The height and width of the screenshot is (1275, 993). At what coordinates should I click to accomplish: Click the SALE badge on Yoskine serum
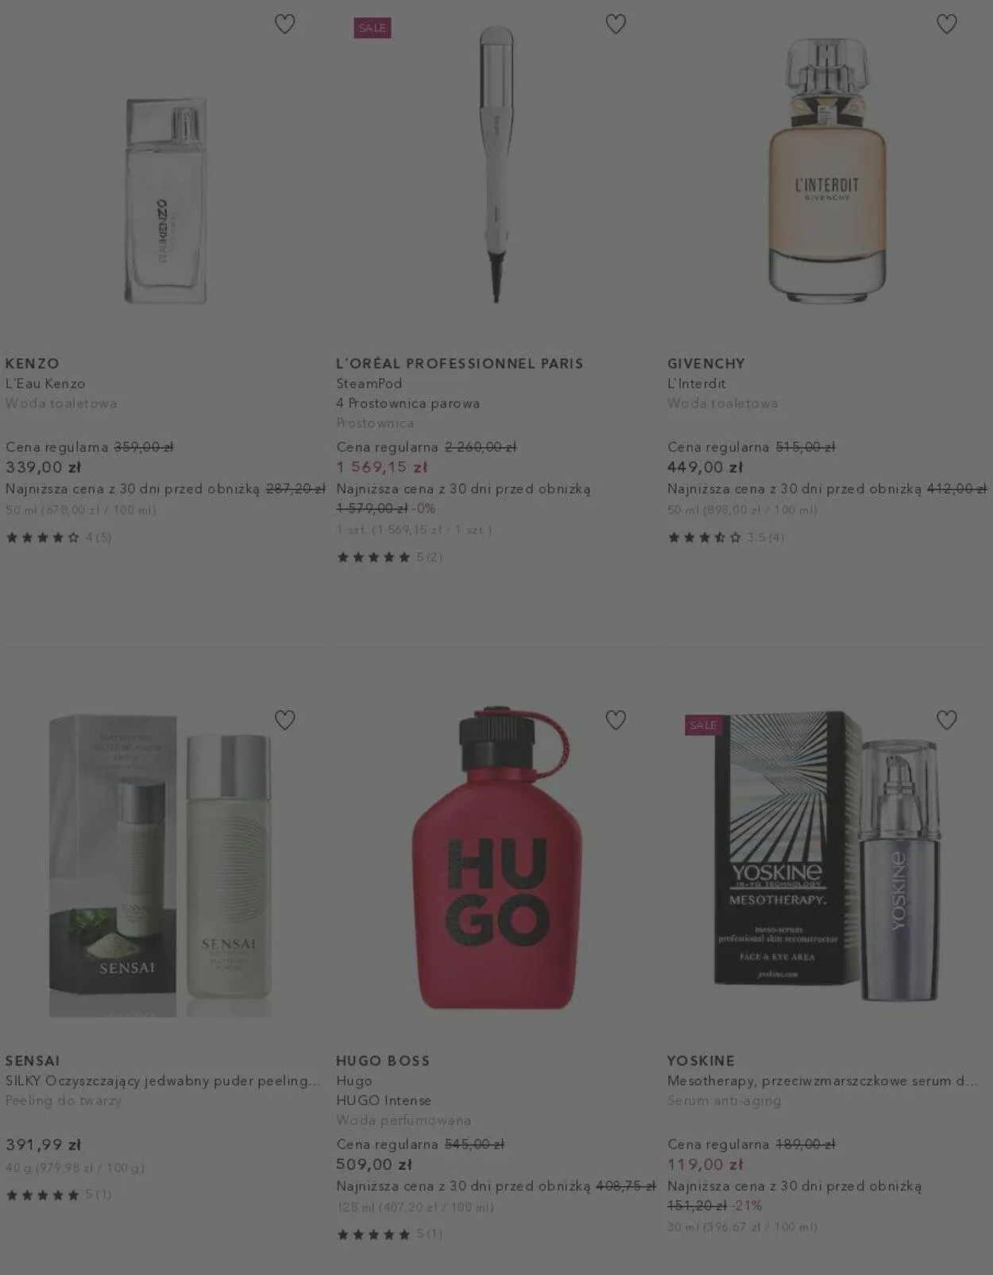[704, 725]
